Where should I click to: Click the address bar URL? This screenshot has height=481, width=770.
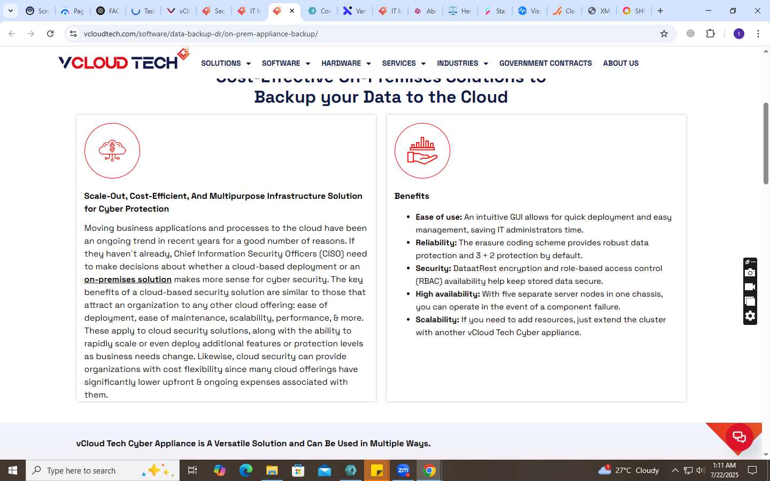[x=201, y=34]
